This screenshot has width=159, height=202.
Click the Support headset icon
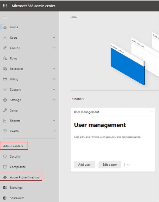tap(5, 89)
